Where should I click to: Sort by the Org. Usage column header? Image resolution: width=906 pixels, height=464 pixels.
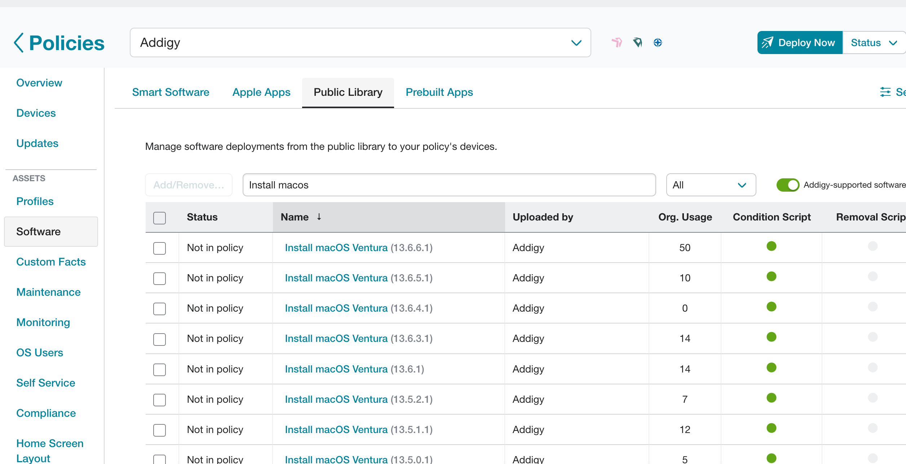[x=685, y=217]
